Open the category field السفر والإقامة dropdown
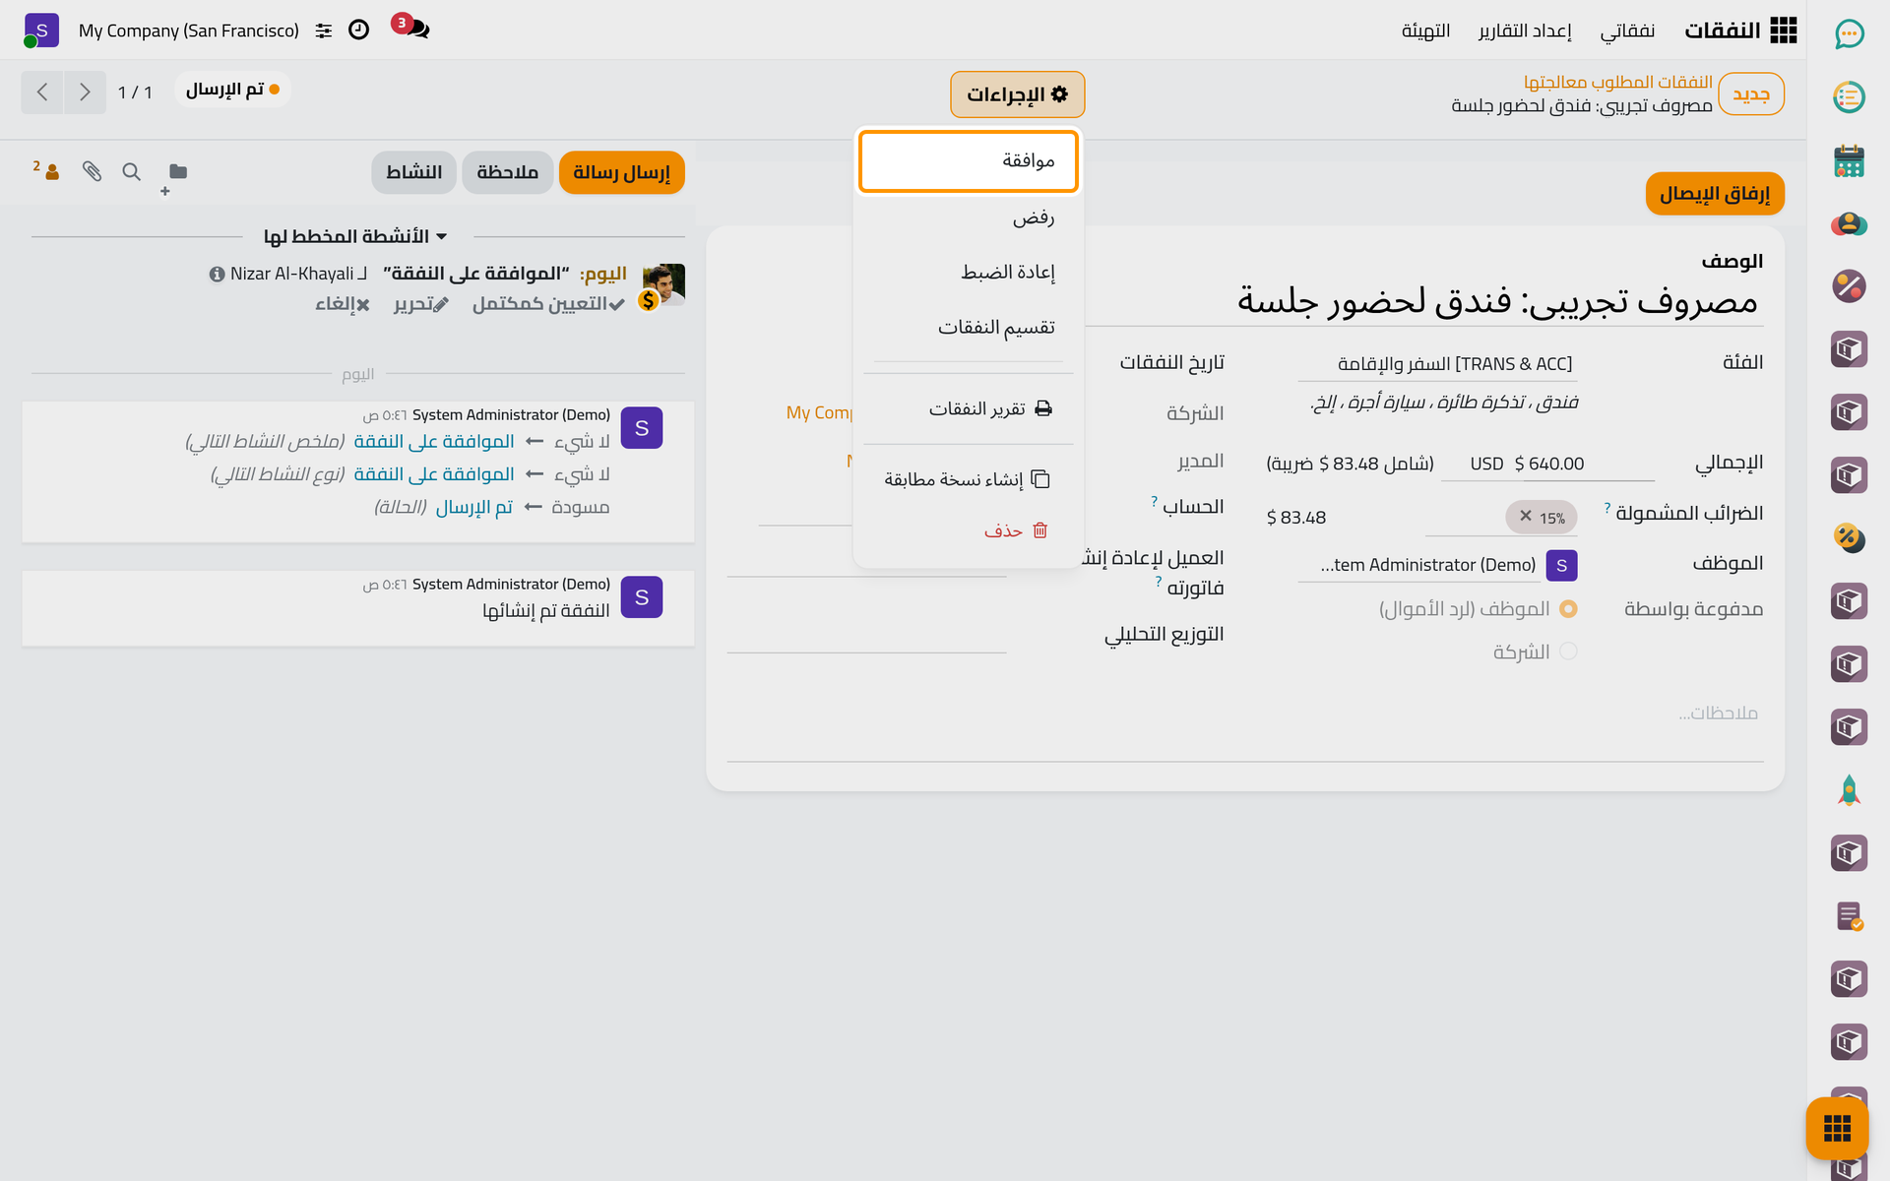The image size is (1890, 1181). click(x=1437, y=364)
